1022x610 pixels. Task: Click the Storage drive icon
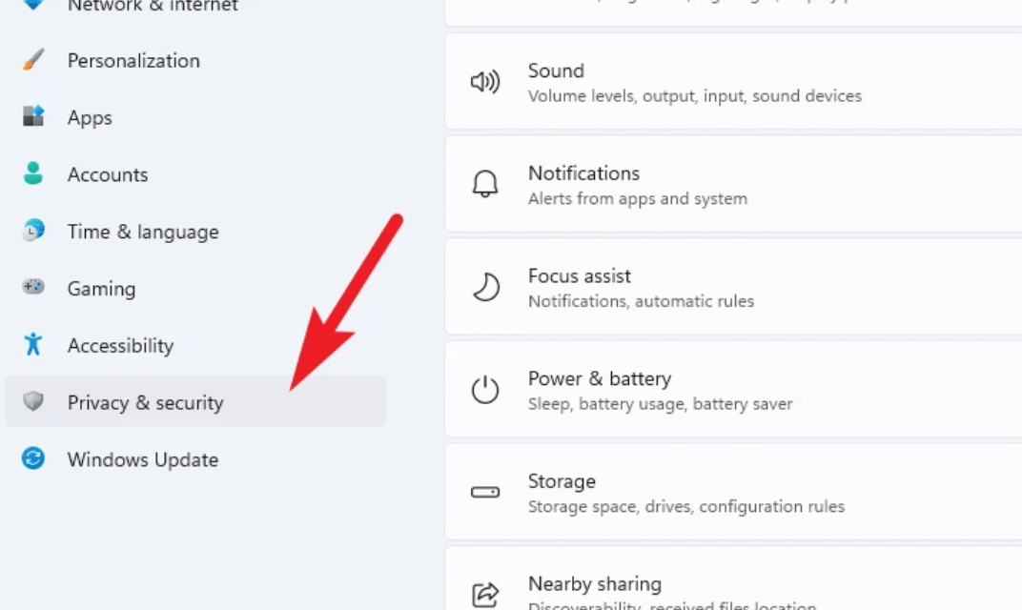[485, 493]
